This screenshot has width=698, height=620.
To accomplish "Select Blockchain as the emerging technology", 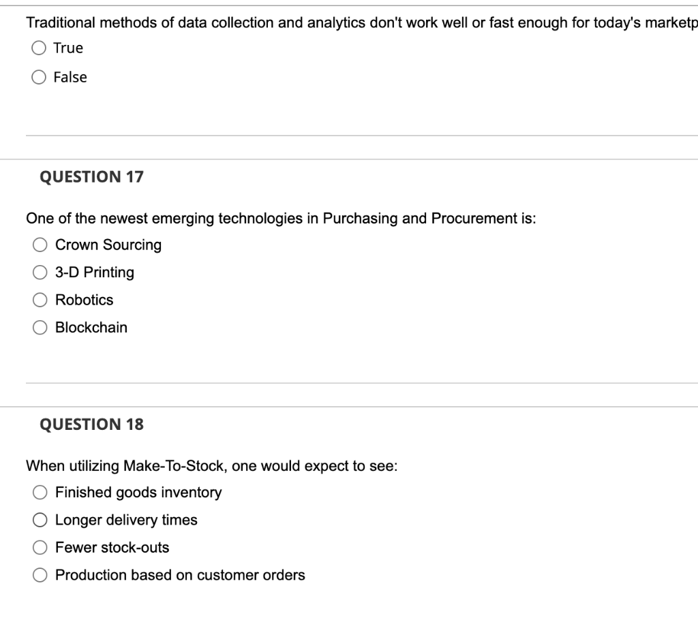I will tap(40, 328).
